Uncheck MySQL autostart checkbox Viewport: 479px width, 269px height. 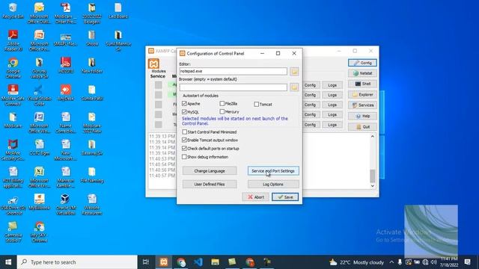tap(184, 112)
